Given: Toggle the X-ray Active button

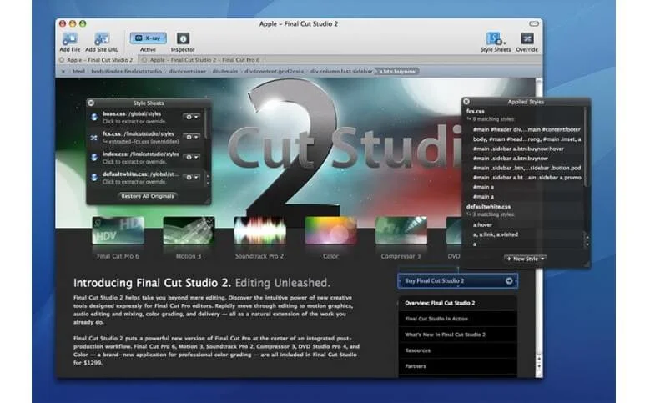Looking at the screenshot, I should pyautogui.click(x=148, y=38).
